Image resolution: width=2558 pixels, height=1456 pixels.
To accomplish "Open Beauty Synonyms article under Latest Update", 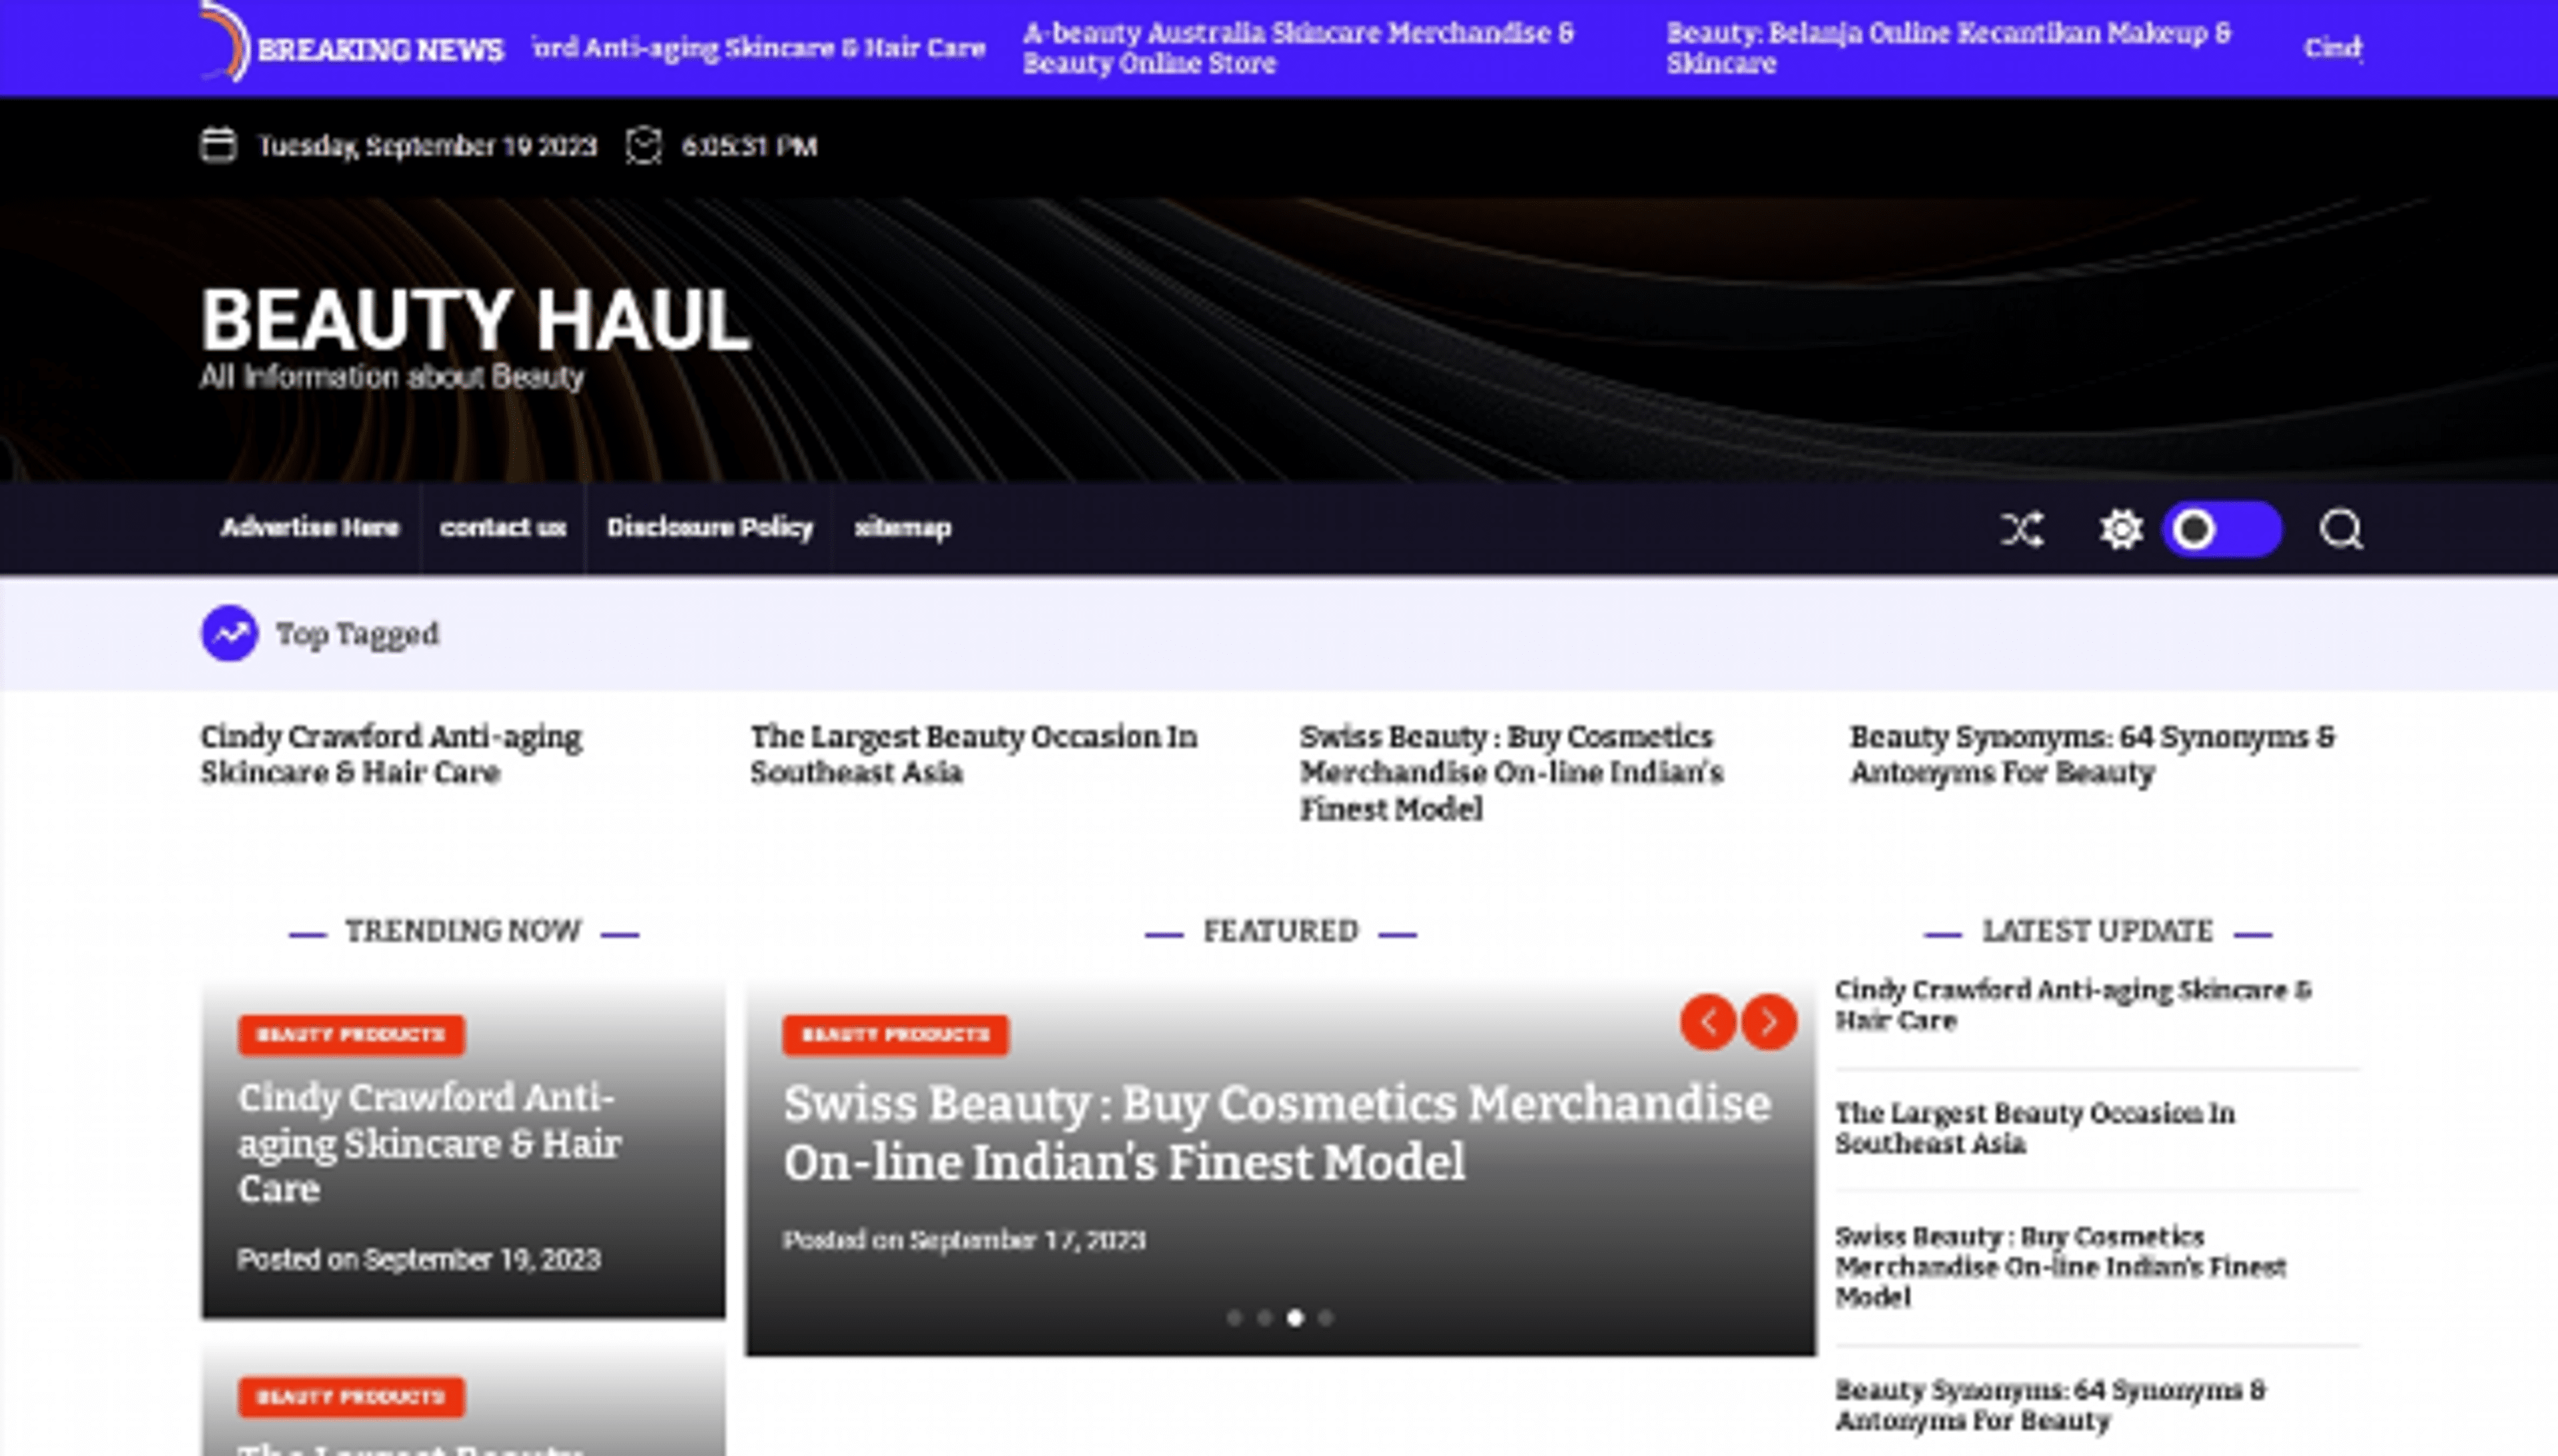I will pyautogui.click(x=2060, y=1405).
